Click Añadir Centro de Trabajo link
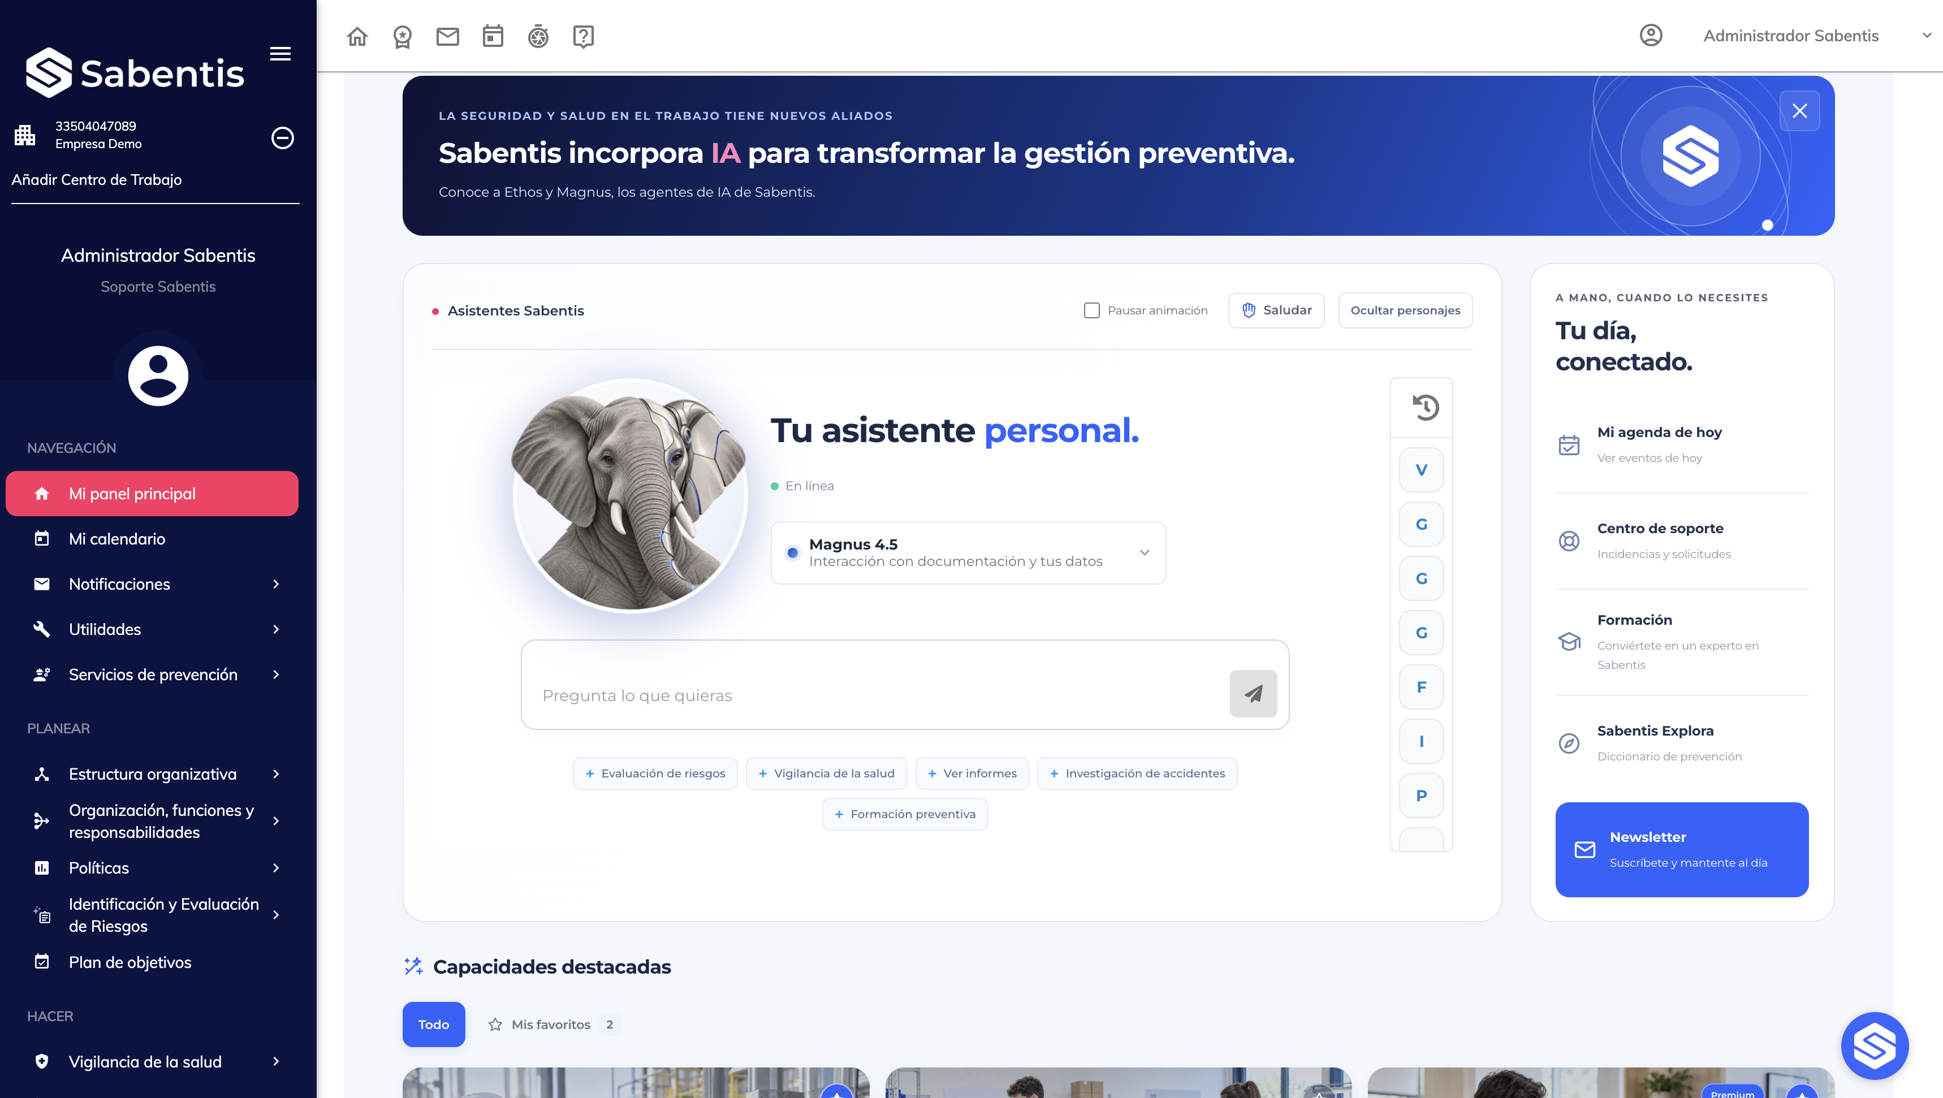Viewport: 1943px width, 1098px height. click(97, 179)
